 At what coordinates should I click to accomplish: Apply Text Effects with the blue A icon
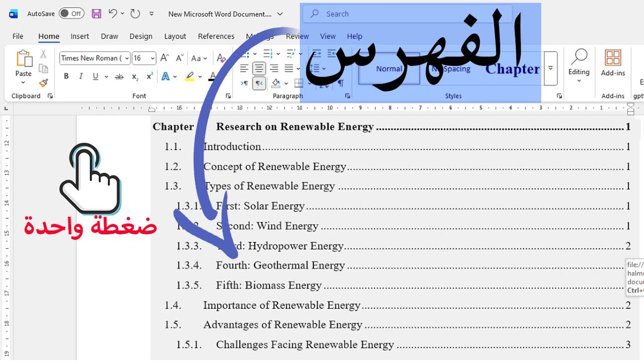click(x=166, y=77)
